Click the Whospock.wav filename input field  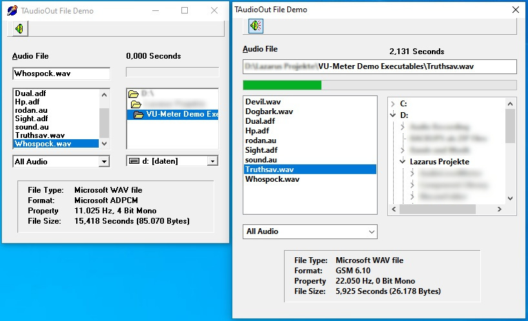coord(61,73)
